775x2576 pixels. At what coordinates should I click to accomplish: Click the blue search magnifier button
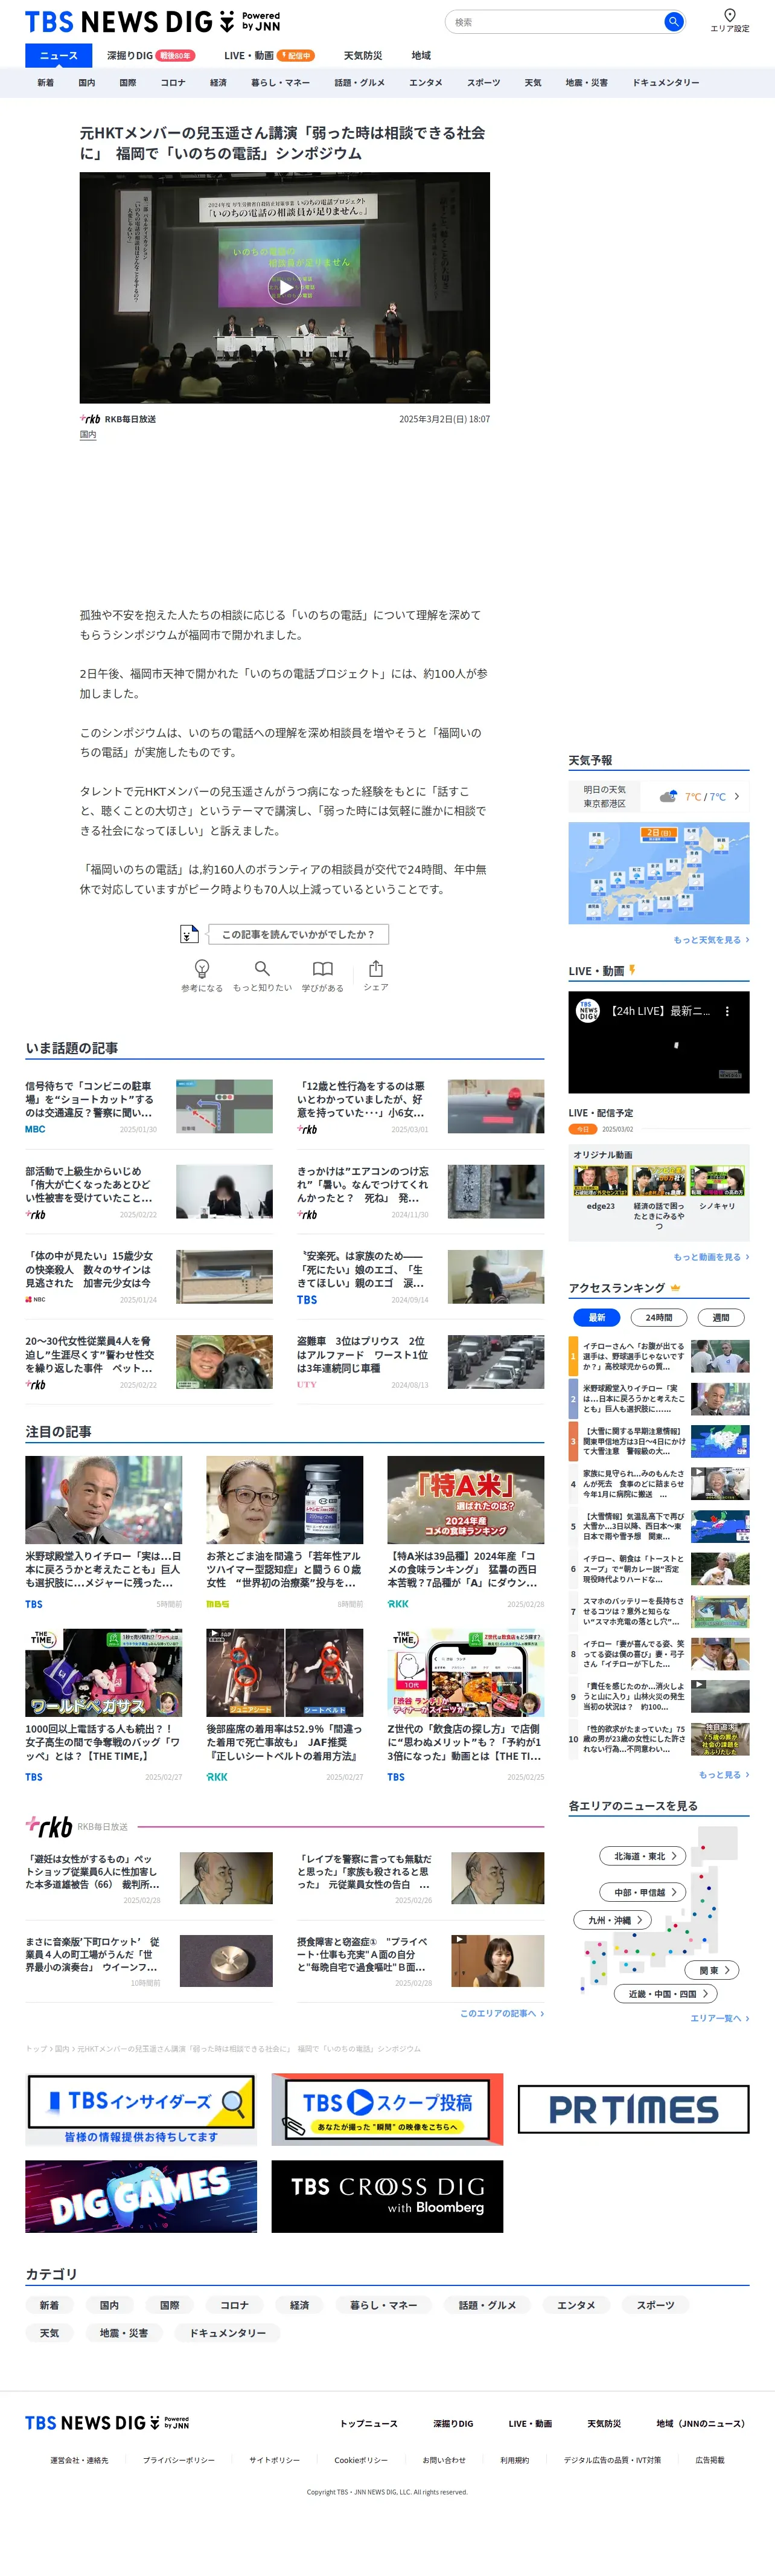[x=674, y=21]
